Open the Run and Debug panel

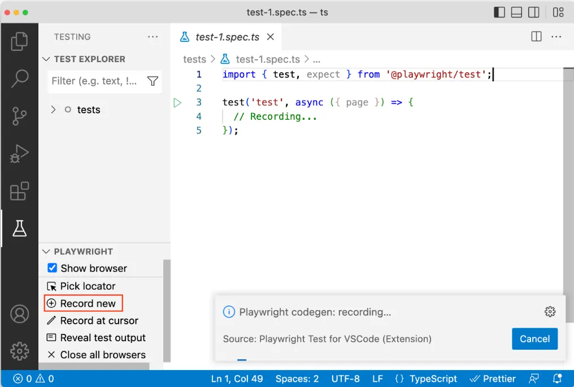click(x=20, y=153)
